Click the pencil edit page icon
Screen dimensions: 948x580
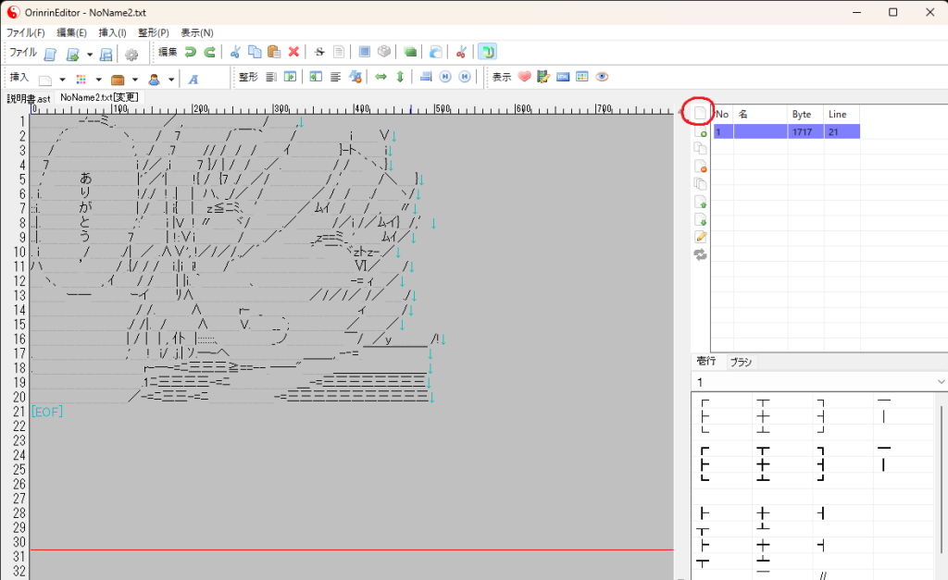pos(701,238)
